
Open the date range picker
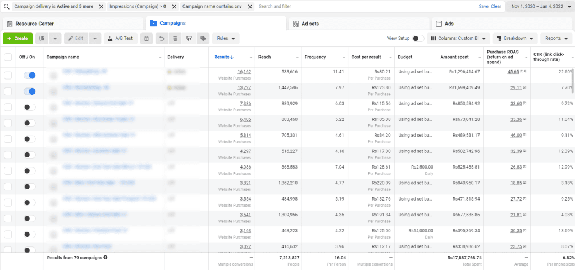[x=539, y=6]
